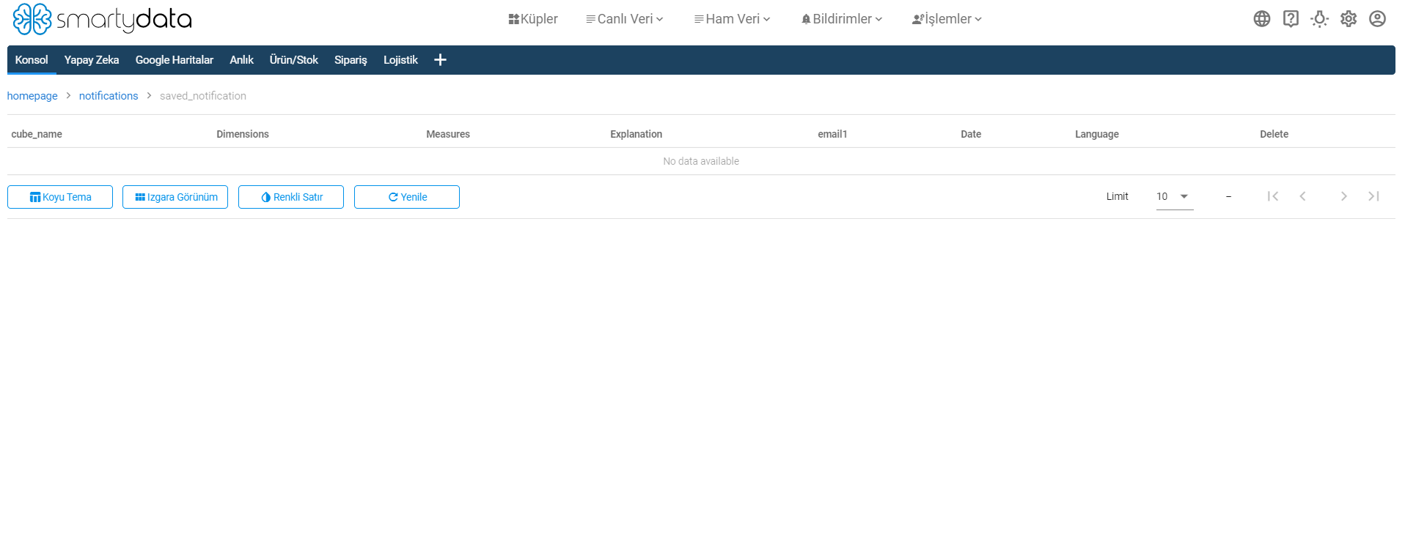The image size is (1405, 558).
Task: Toggle the Renkli Satır button
Action: pyautogui.click(x=291, y=197)
